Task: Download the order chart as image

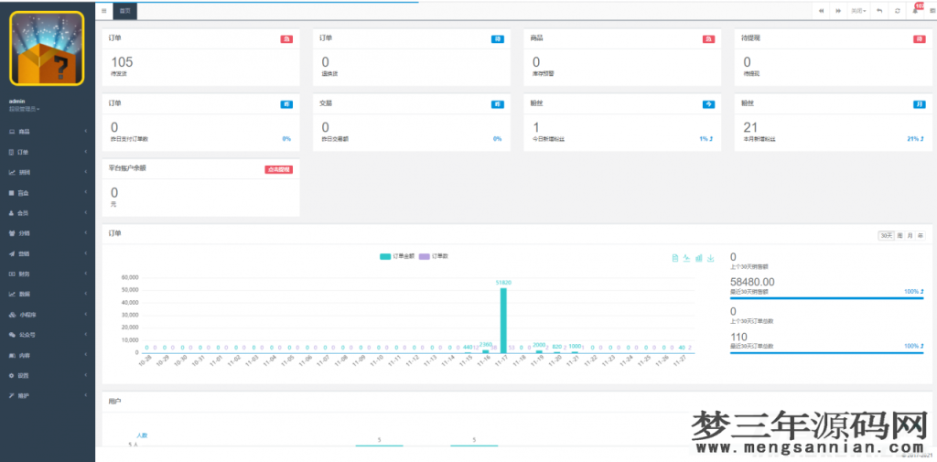Action: tap(711, 259)
